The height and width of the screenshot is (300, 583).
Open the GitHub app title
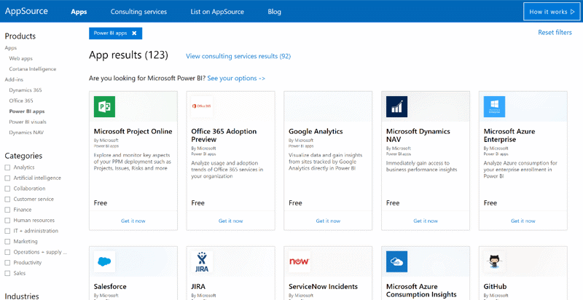pos(495,287)
